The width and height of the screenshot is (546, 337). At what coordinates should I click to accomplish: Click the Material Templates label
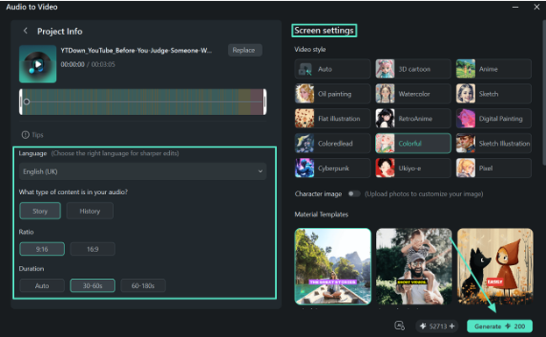coord(322,214)
